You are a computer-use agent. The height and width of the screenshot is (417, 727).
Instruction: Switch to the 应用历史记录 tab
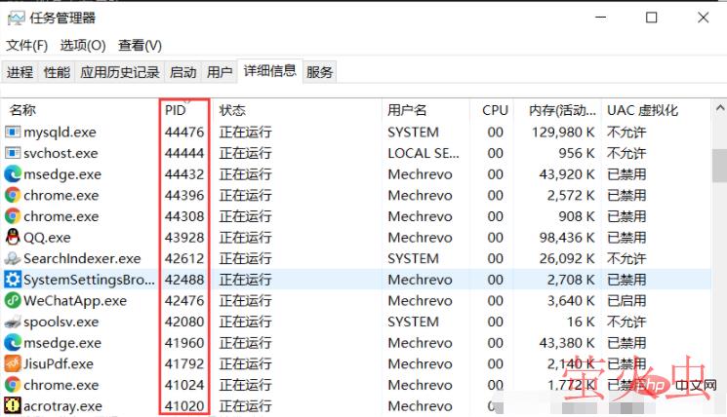click(x=119, y=72)
